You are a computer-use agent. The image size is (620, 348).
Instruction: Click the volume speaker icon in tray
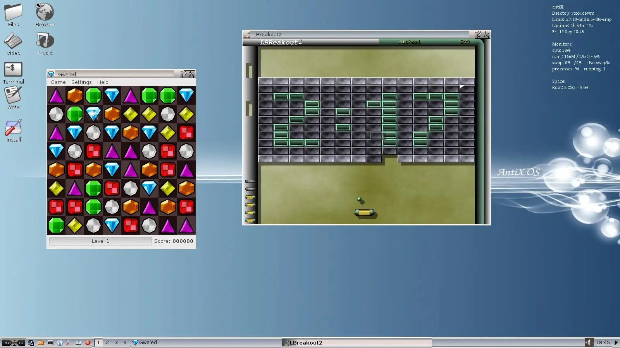[x=589, y=343]
